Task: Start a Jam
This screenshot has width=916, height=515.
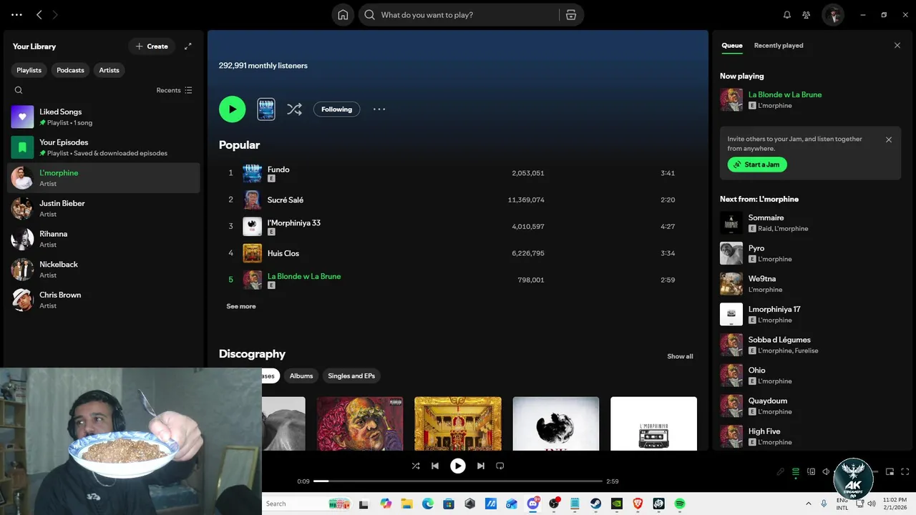Action: tap(757, 165)
